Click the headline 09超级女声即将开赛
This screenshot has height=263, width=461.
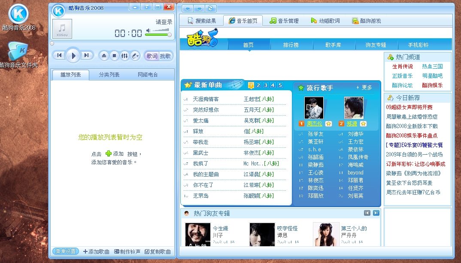click(x=409, y=107)
